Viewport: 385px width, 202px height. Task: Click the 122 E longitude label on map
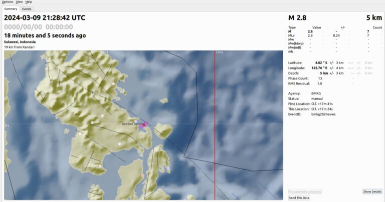click(x=105, y=52)
